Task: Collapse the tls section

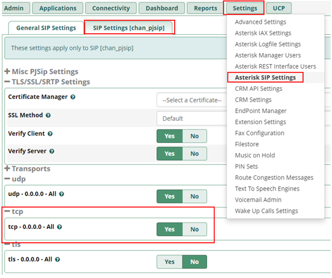Action: point(13,244)
